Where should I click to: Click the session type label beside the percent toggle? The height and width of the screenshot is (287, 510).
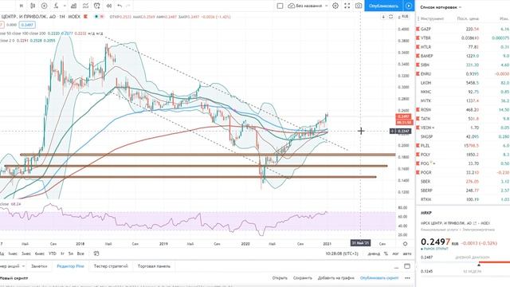click(x=374, y=254)
